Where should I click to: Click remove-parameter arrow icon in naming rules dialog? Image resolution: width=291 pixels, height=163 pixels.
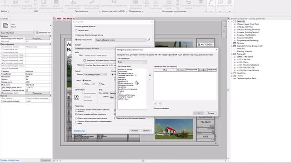(150, 80)
